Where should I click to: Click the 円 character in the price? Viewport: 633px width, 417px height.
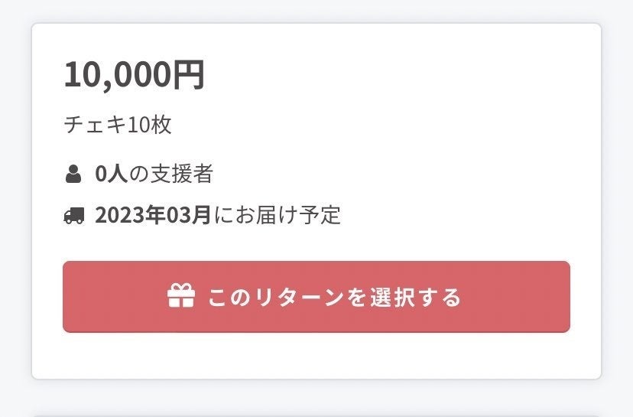[190, 75]
